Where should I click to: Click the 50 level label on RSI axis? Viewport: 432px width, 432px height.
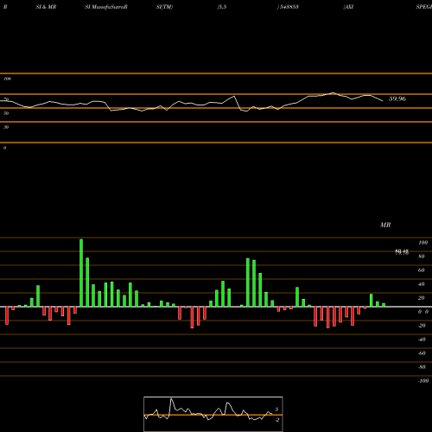(6, 113)
